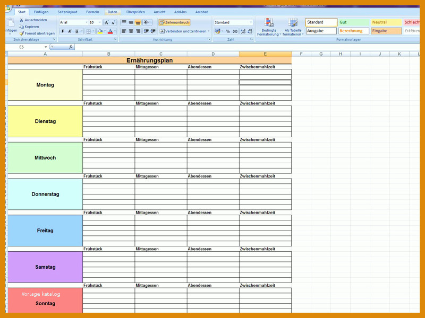The height and width of the screenshot is (318, 425).
Task: Open the font color dropdown arrow
Action: point(115,31)
